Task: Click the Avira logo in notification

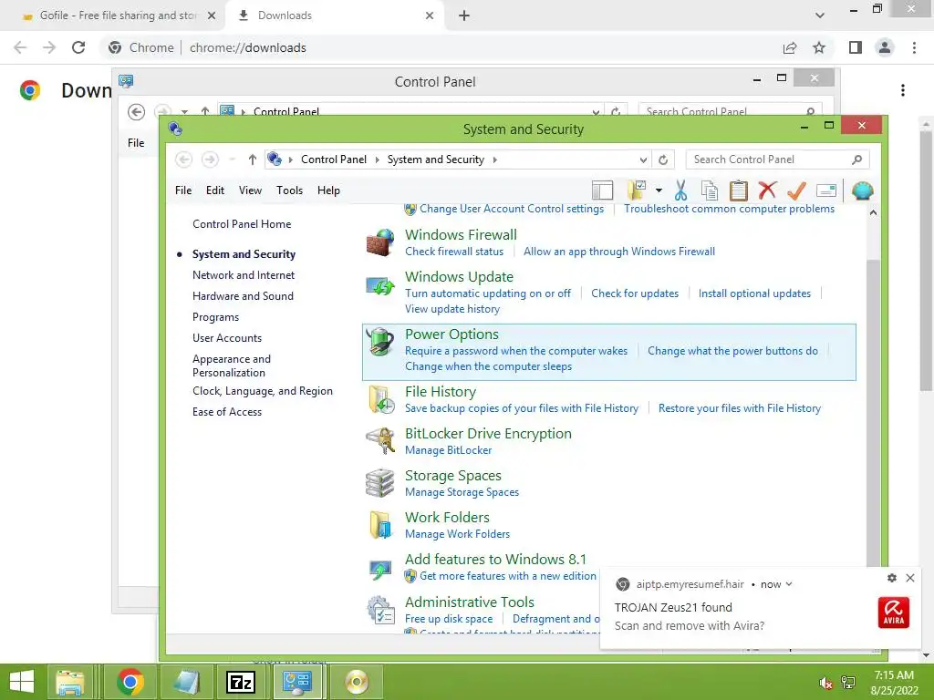Action: click(x=894, y=612)
